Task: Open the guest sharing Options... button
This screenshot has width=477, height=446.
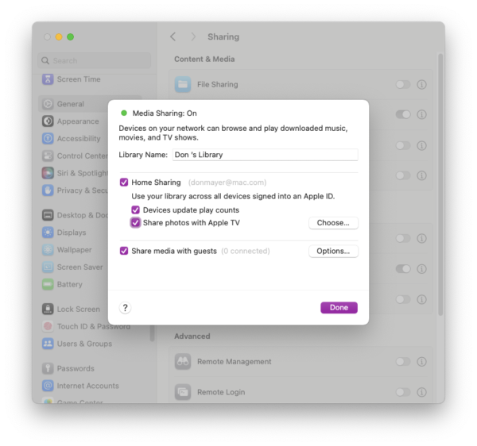Action: coord(333,251)
